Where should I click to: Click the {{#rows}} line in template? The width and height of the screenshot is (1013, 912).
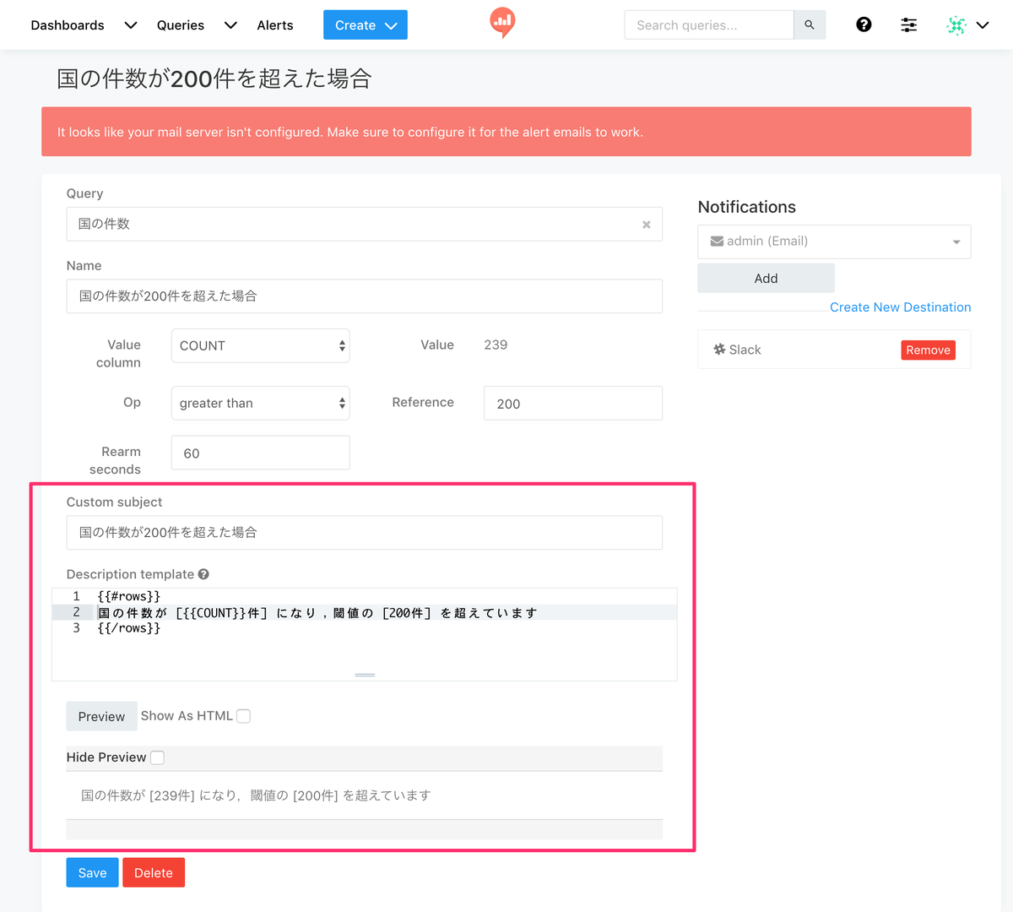coord(129,596)
